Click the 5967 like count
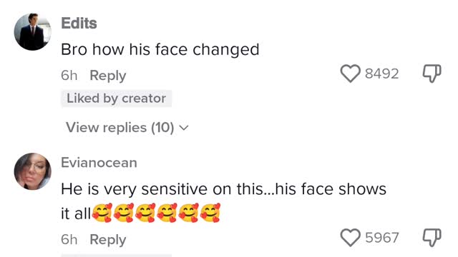The height and width of the screenshot is (257, 458). [x=381, y=238]
